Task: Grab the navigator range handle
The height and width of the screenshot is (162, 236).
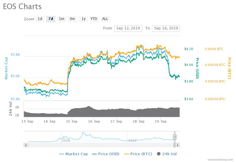Action: point(175,137)
